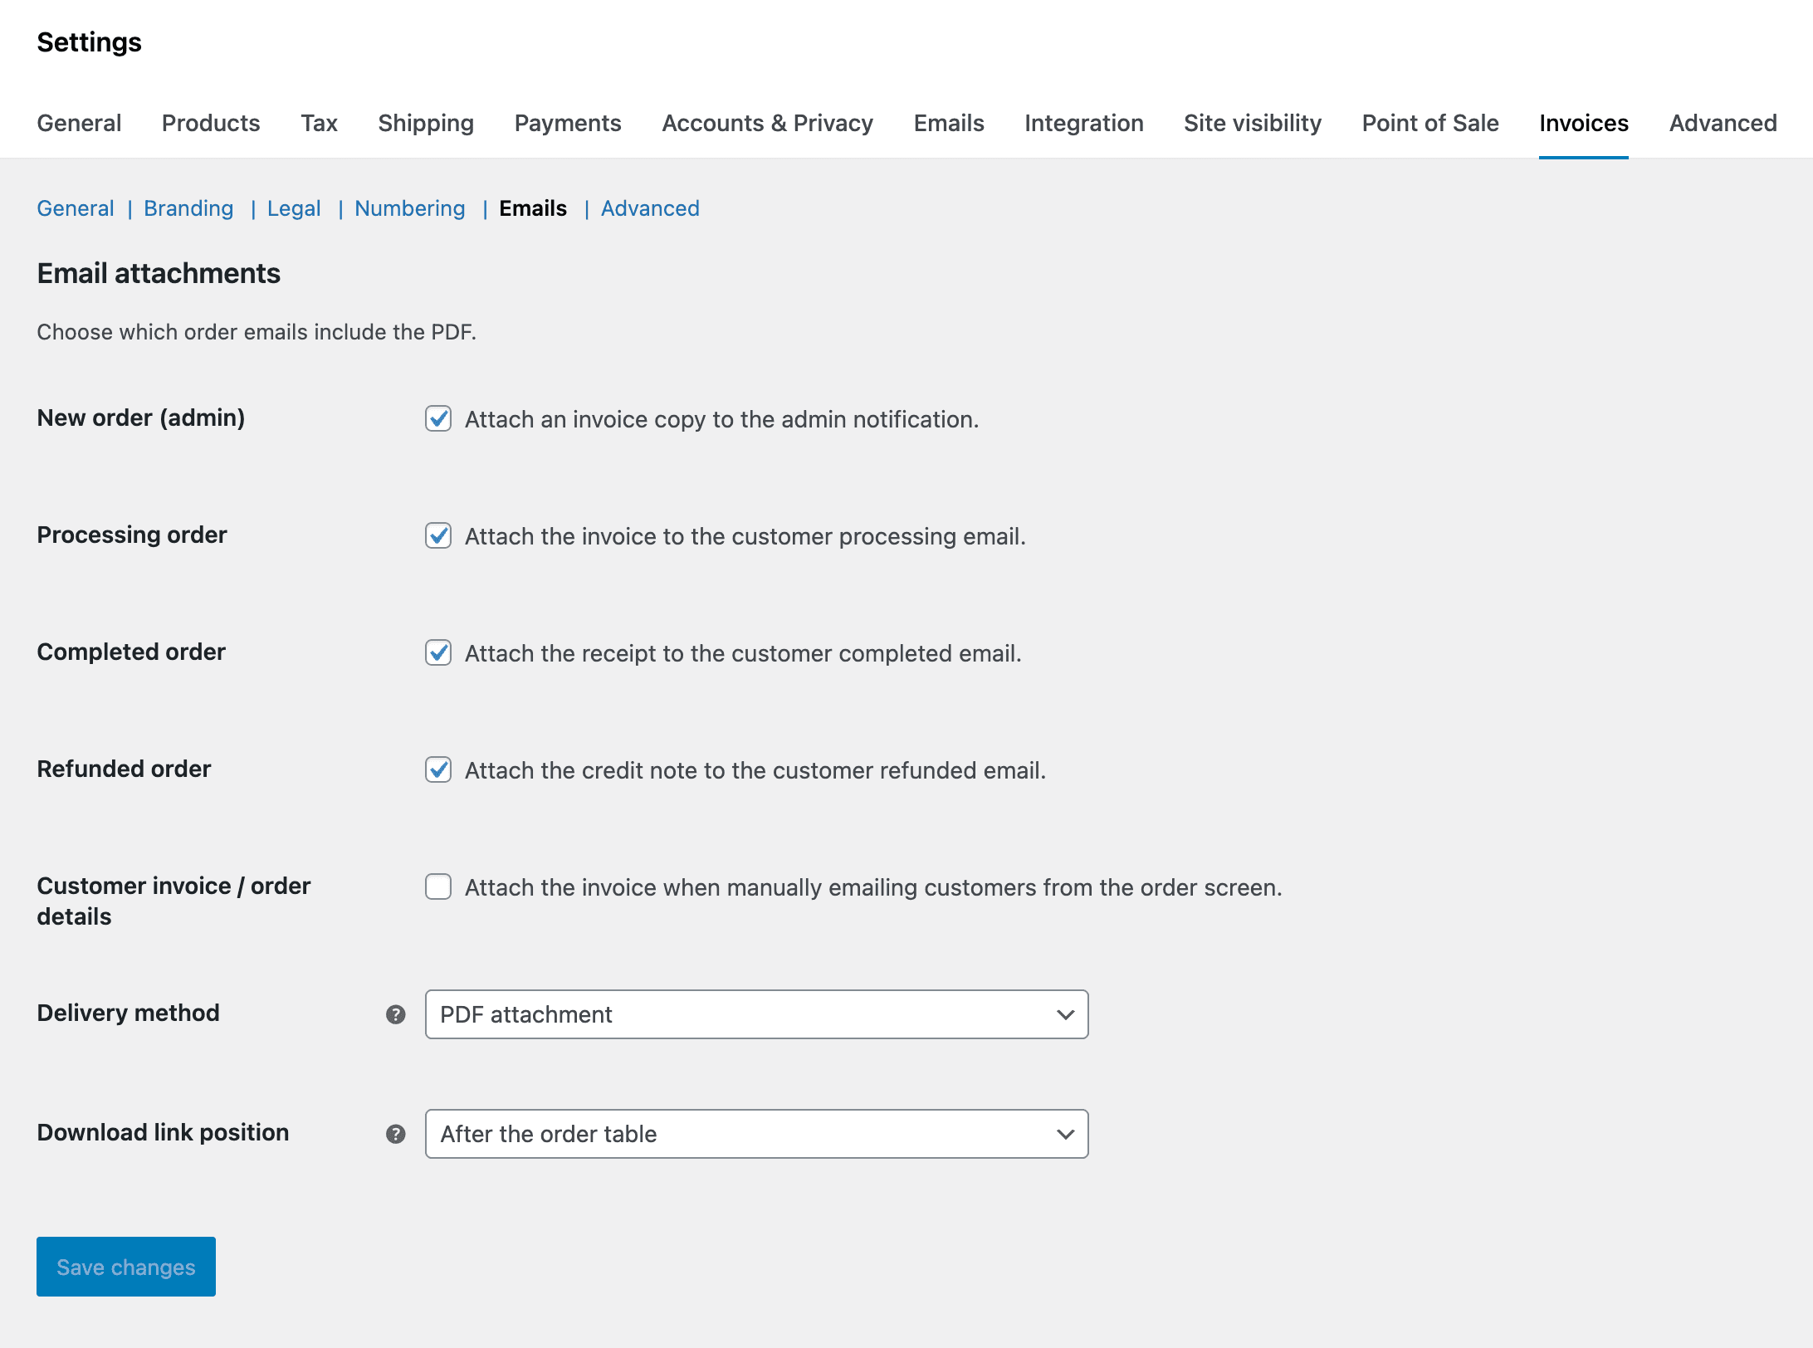Open the Payments tab

(568, 123)
